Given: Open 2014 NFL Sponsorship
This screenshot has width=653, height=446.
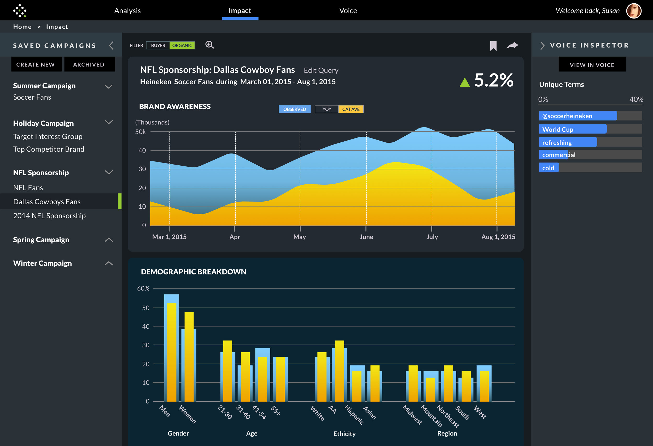Looking at the screenshot, I should pos(49,215).
